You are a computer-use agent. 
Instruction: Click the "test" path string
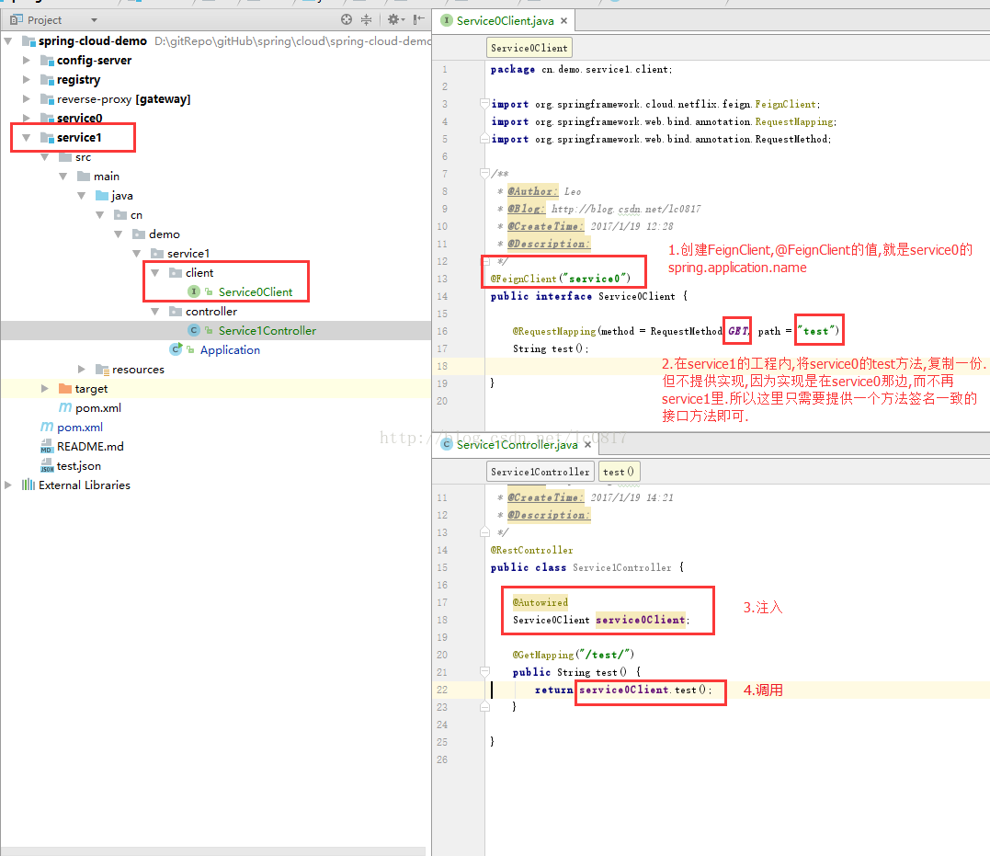[815, 331]
